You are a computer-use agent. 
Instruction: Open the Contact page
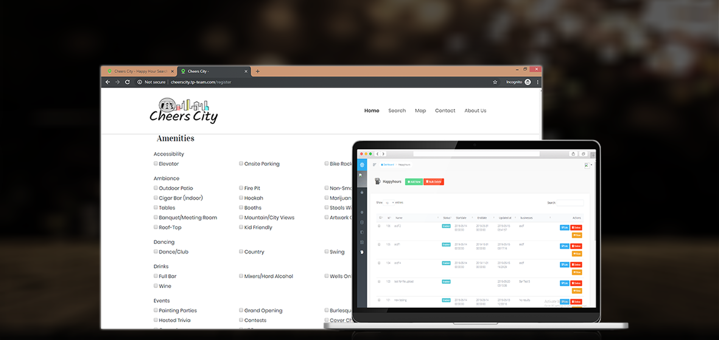[x=445, y=111]
